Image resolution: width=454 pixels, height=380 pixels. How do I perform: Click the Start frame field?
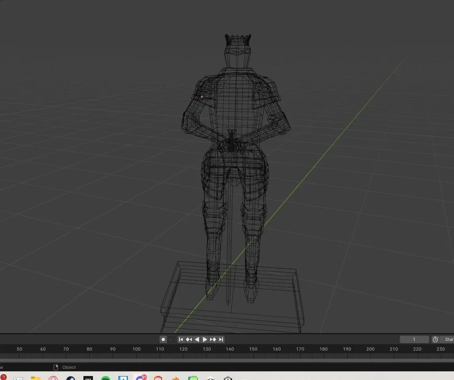(x=447, y=339)
